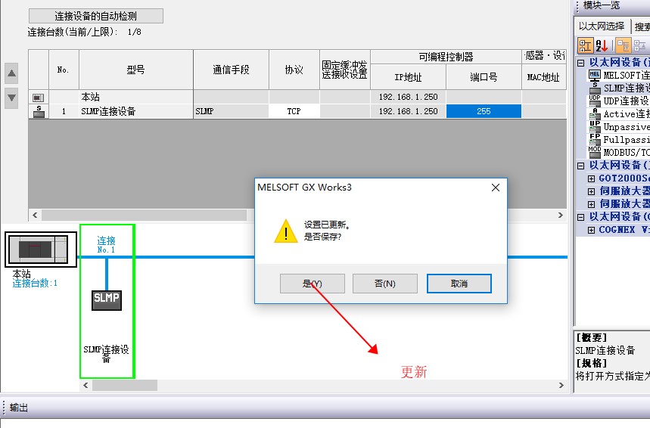The width and height of the screenshot is (650, 428).
Task: Click the 本站 row header icon in table
Action: (x=39, y=98)
